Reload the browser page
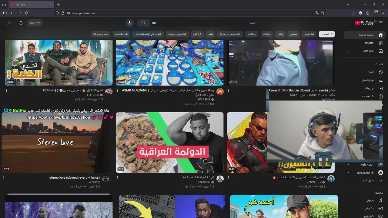 click(x=27, y=13)
